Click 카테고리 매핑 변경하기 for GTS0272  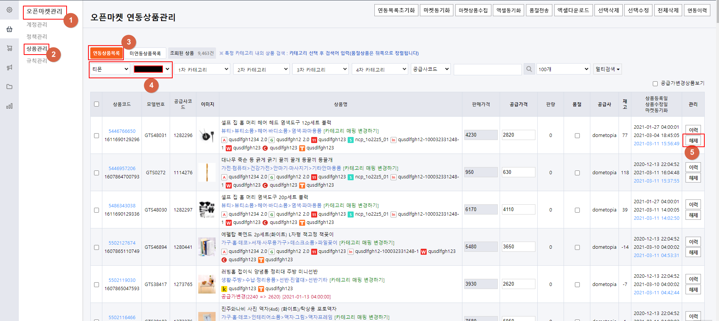tap(371, 168)
